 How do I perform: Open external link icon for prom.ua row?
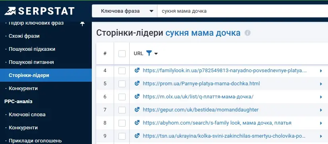(137, 83)
